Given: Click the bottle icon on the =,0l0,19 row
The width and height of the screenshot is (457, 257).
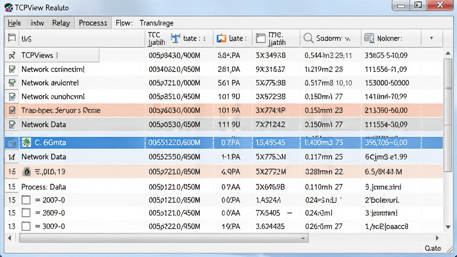Looking at the screenshot, I should tap(26, 172).
